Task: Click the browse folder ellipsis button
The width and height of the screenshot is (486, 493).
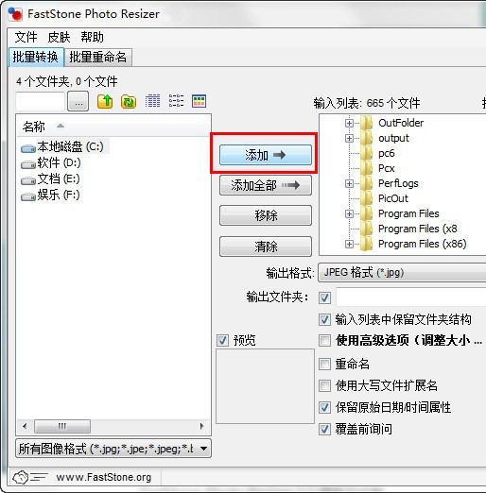Action: click(x=78, y=102)
